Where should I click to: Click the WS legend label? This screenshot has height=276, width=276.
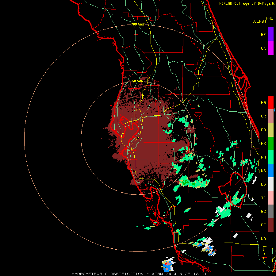click(263, 171)
